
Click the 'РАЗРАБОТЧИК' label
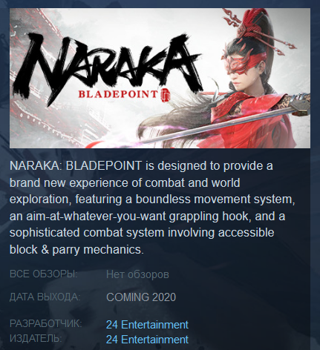(46, 323)
